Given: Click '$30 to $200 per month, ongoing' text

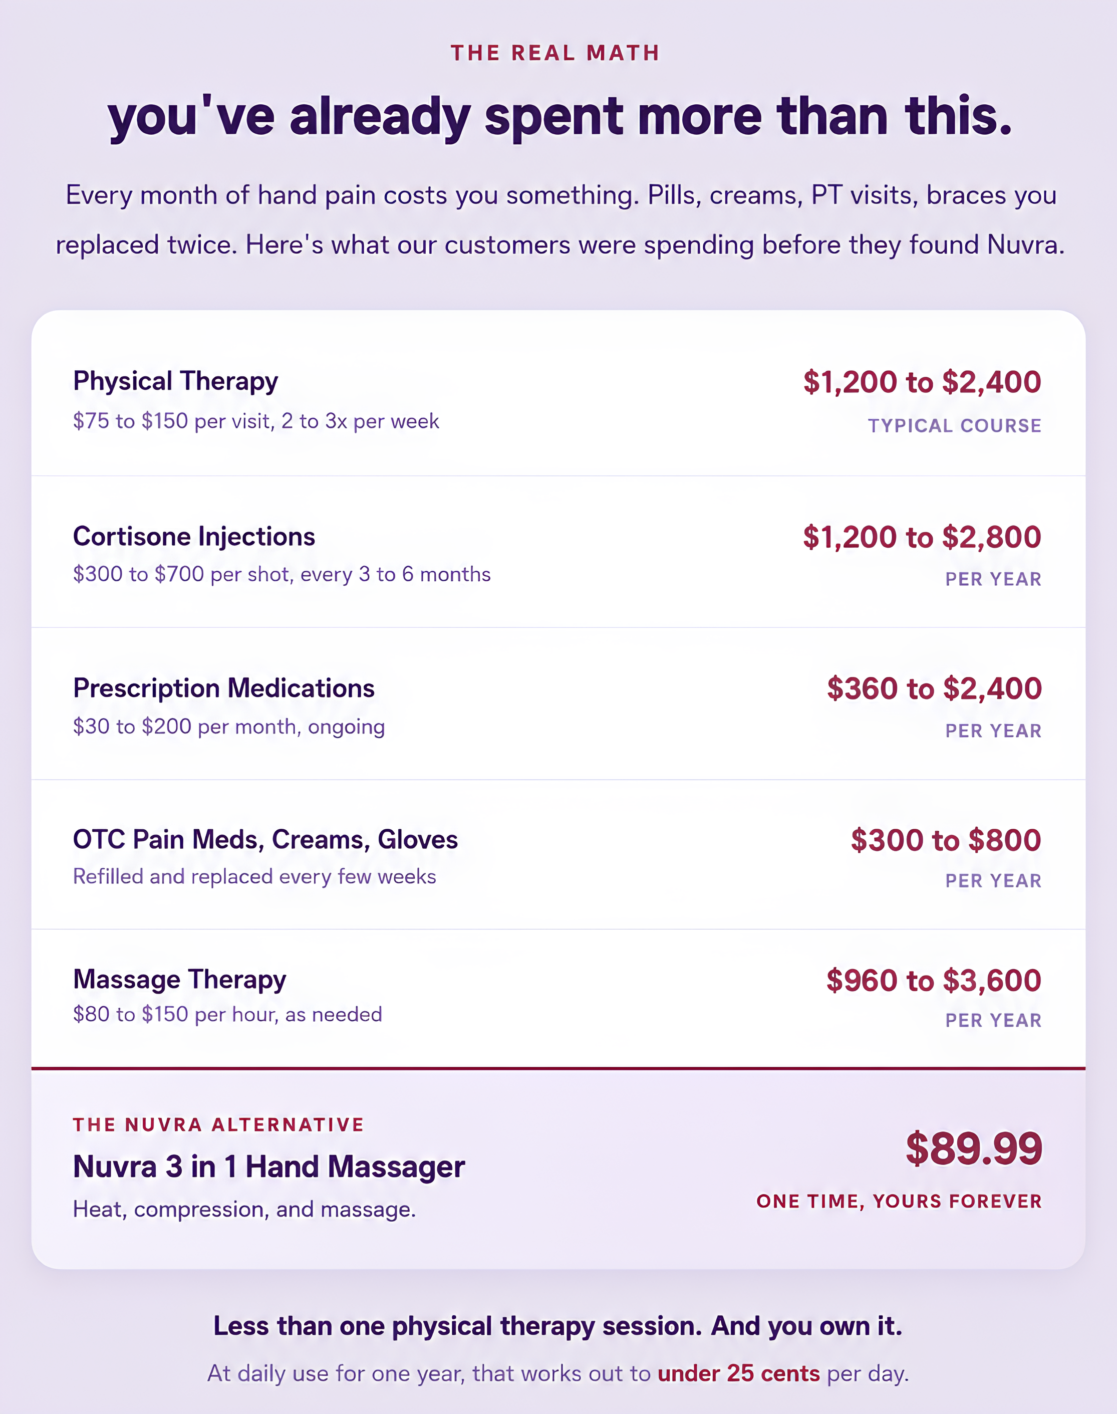Looking at the screenshot, I should (229, 727).
